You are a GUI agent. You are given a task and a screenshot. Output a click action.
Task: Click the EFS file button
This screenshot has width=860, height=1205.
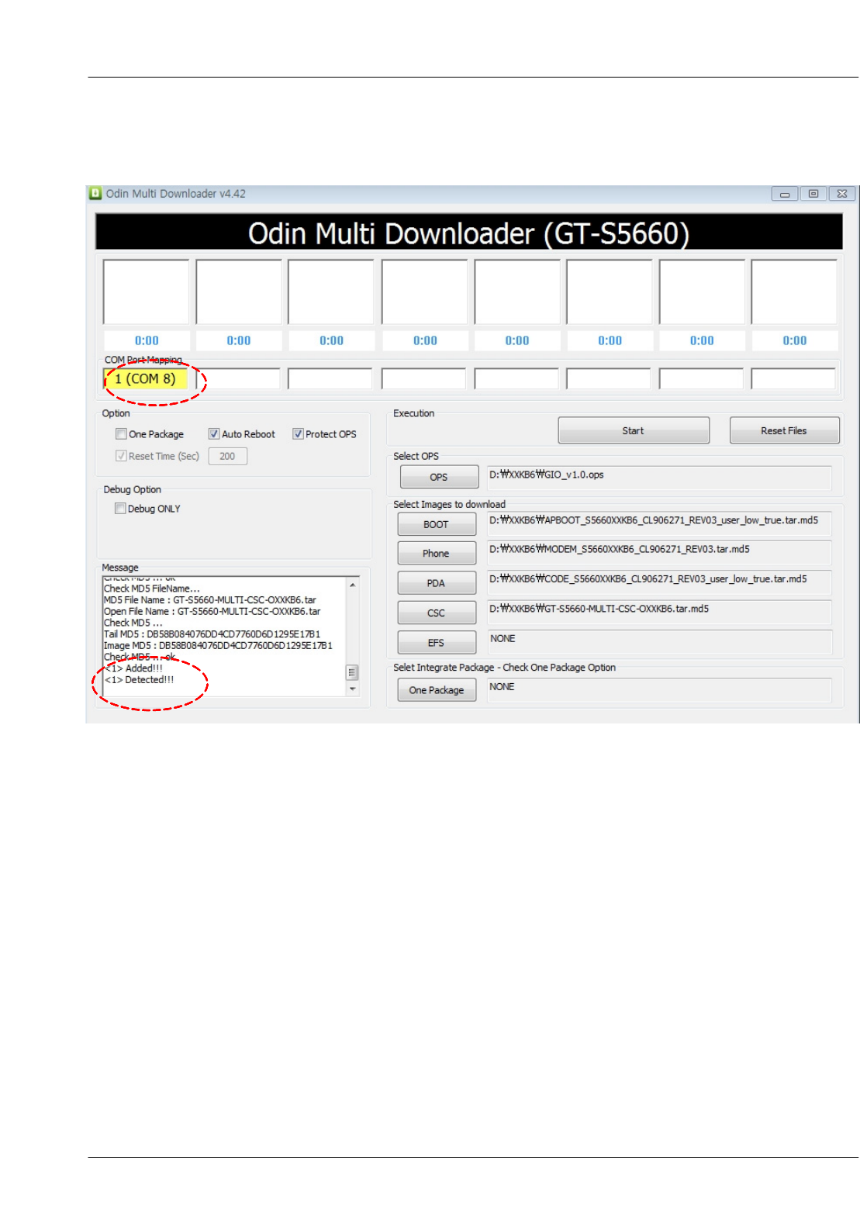437,643
